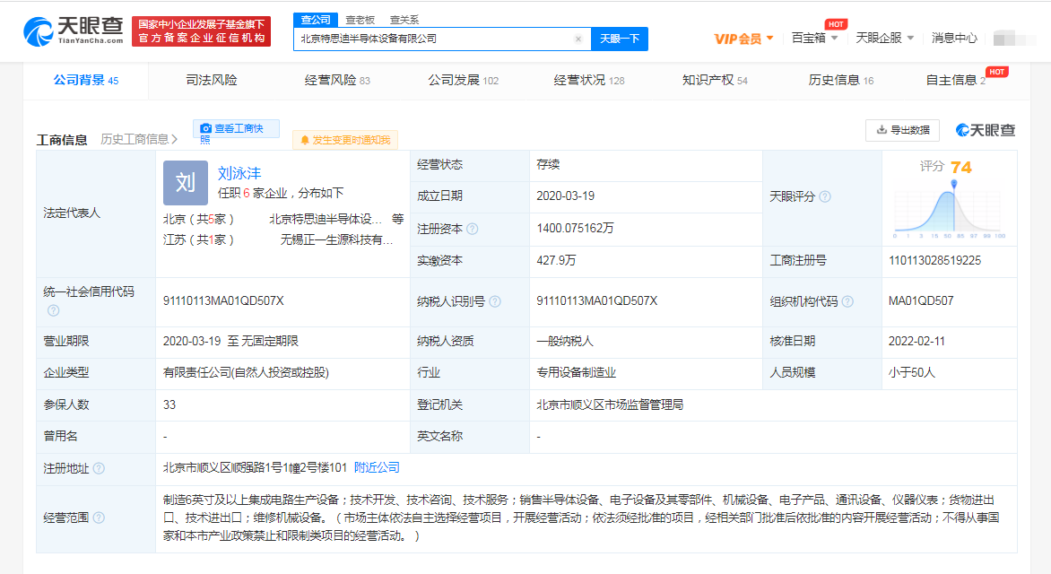Click the 附近公司 link
1051x574 pixels.
377,467
